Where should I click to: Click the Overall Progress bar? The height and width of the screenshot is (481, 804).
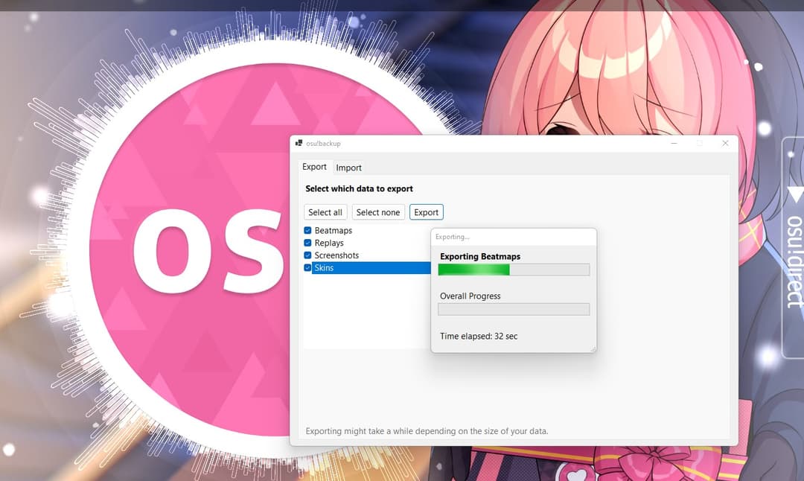point(514,309)
